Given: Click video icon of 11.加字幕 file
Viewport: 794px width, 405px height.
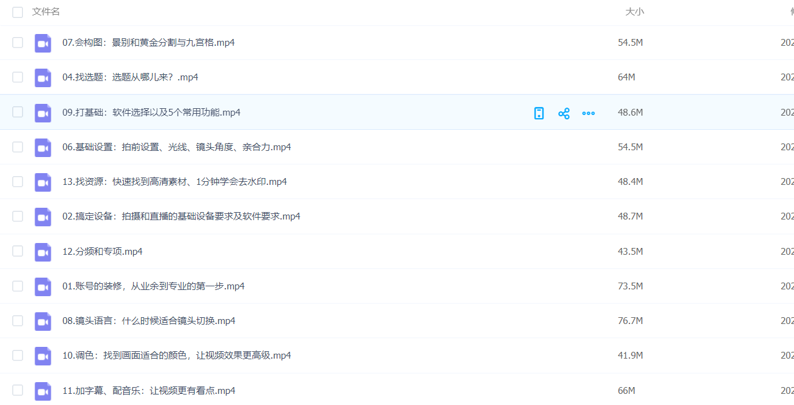Looking at the screenshot, I should click(43, 391).
